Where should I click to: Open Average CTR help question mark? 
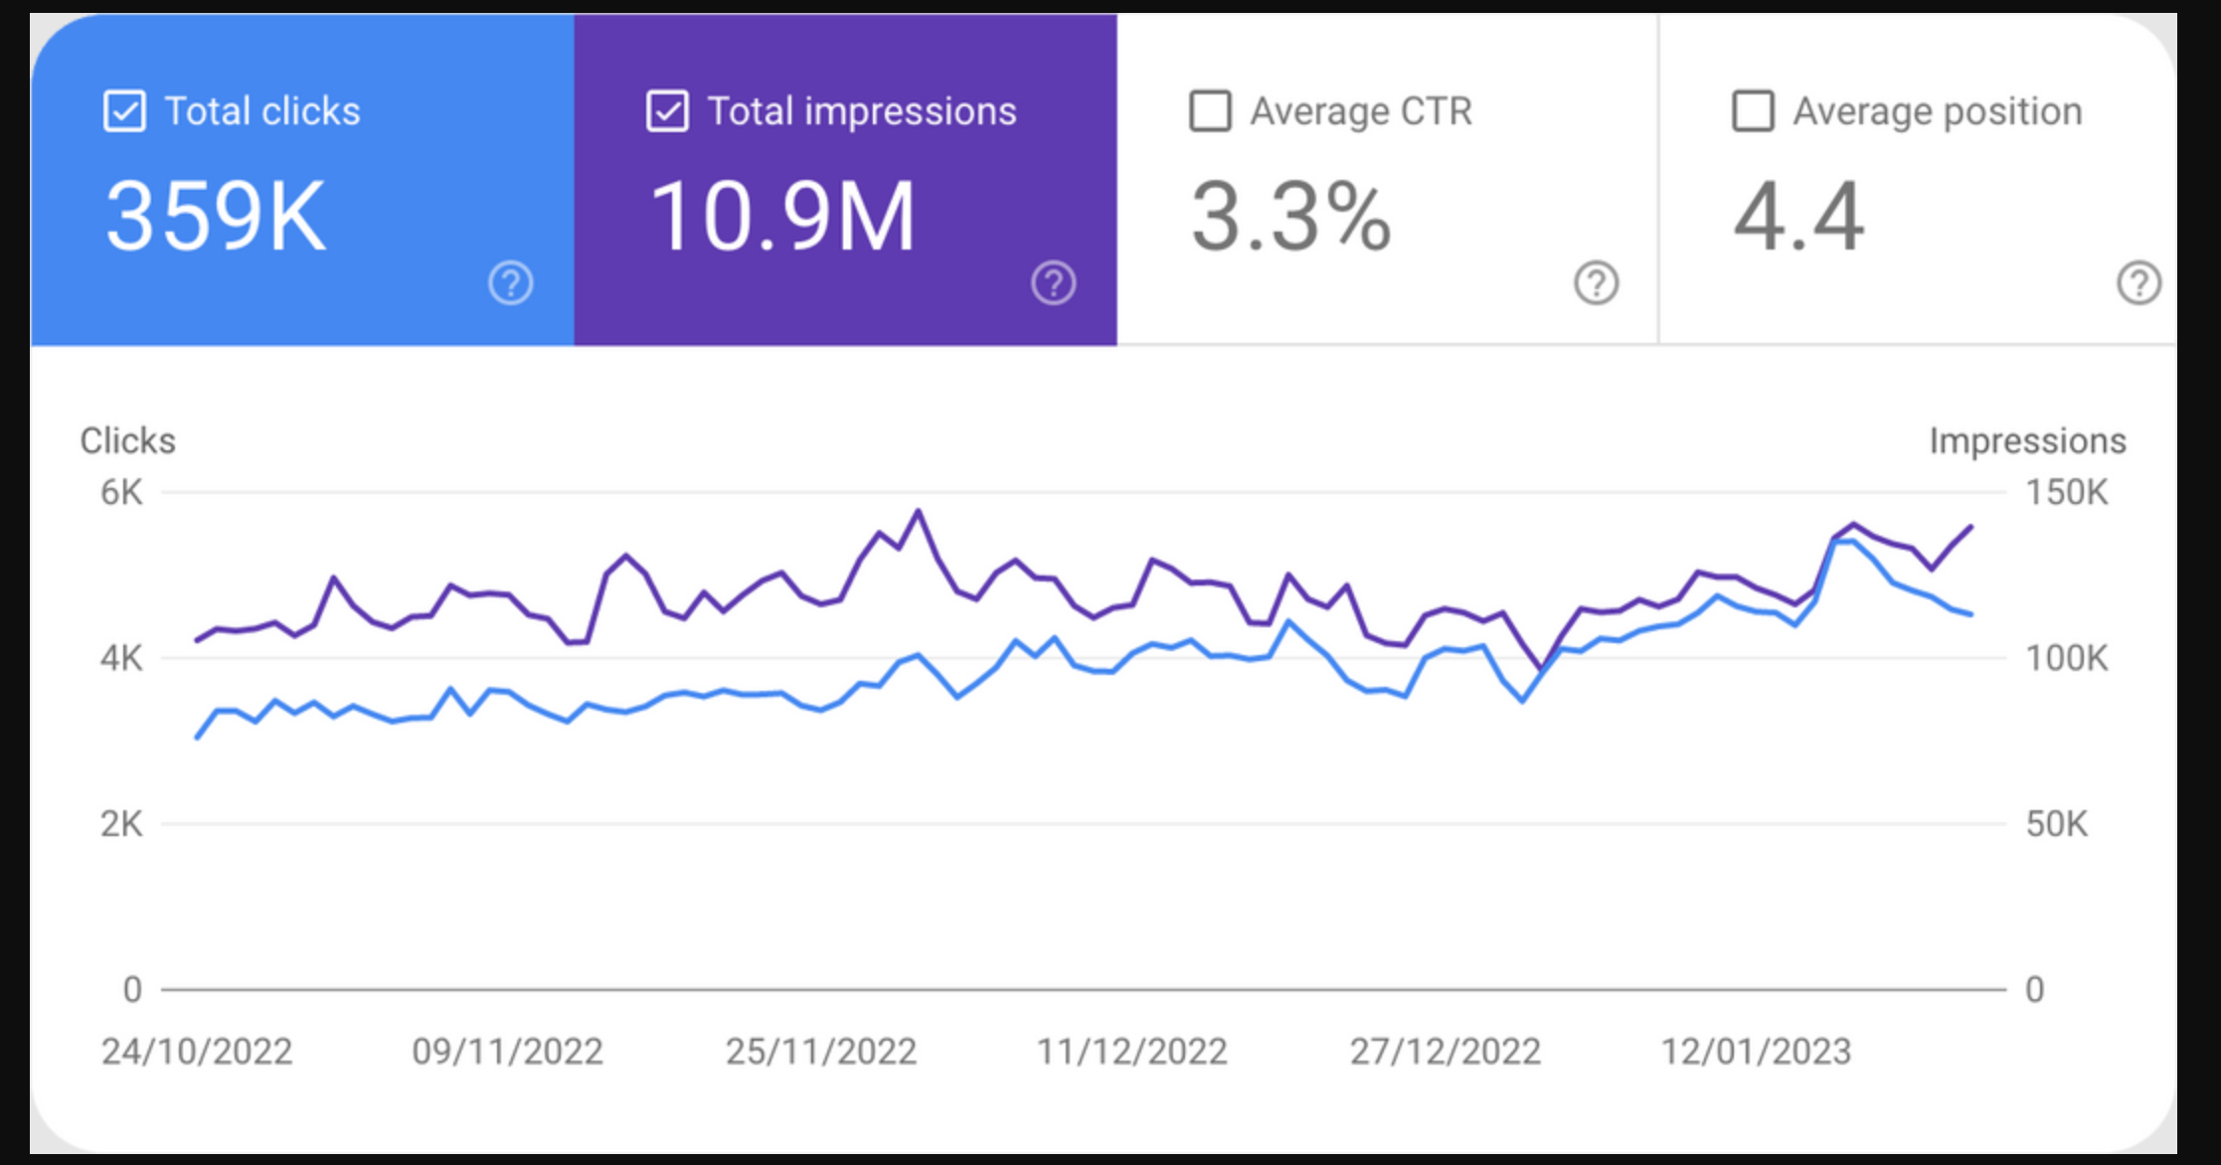pos(1596,283)
